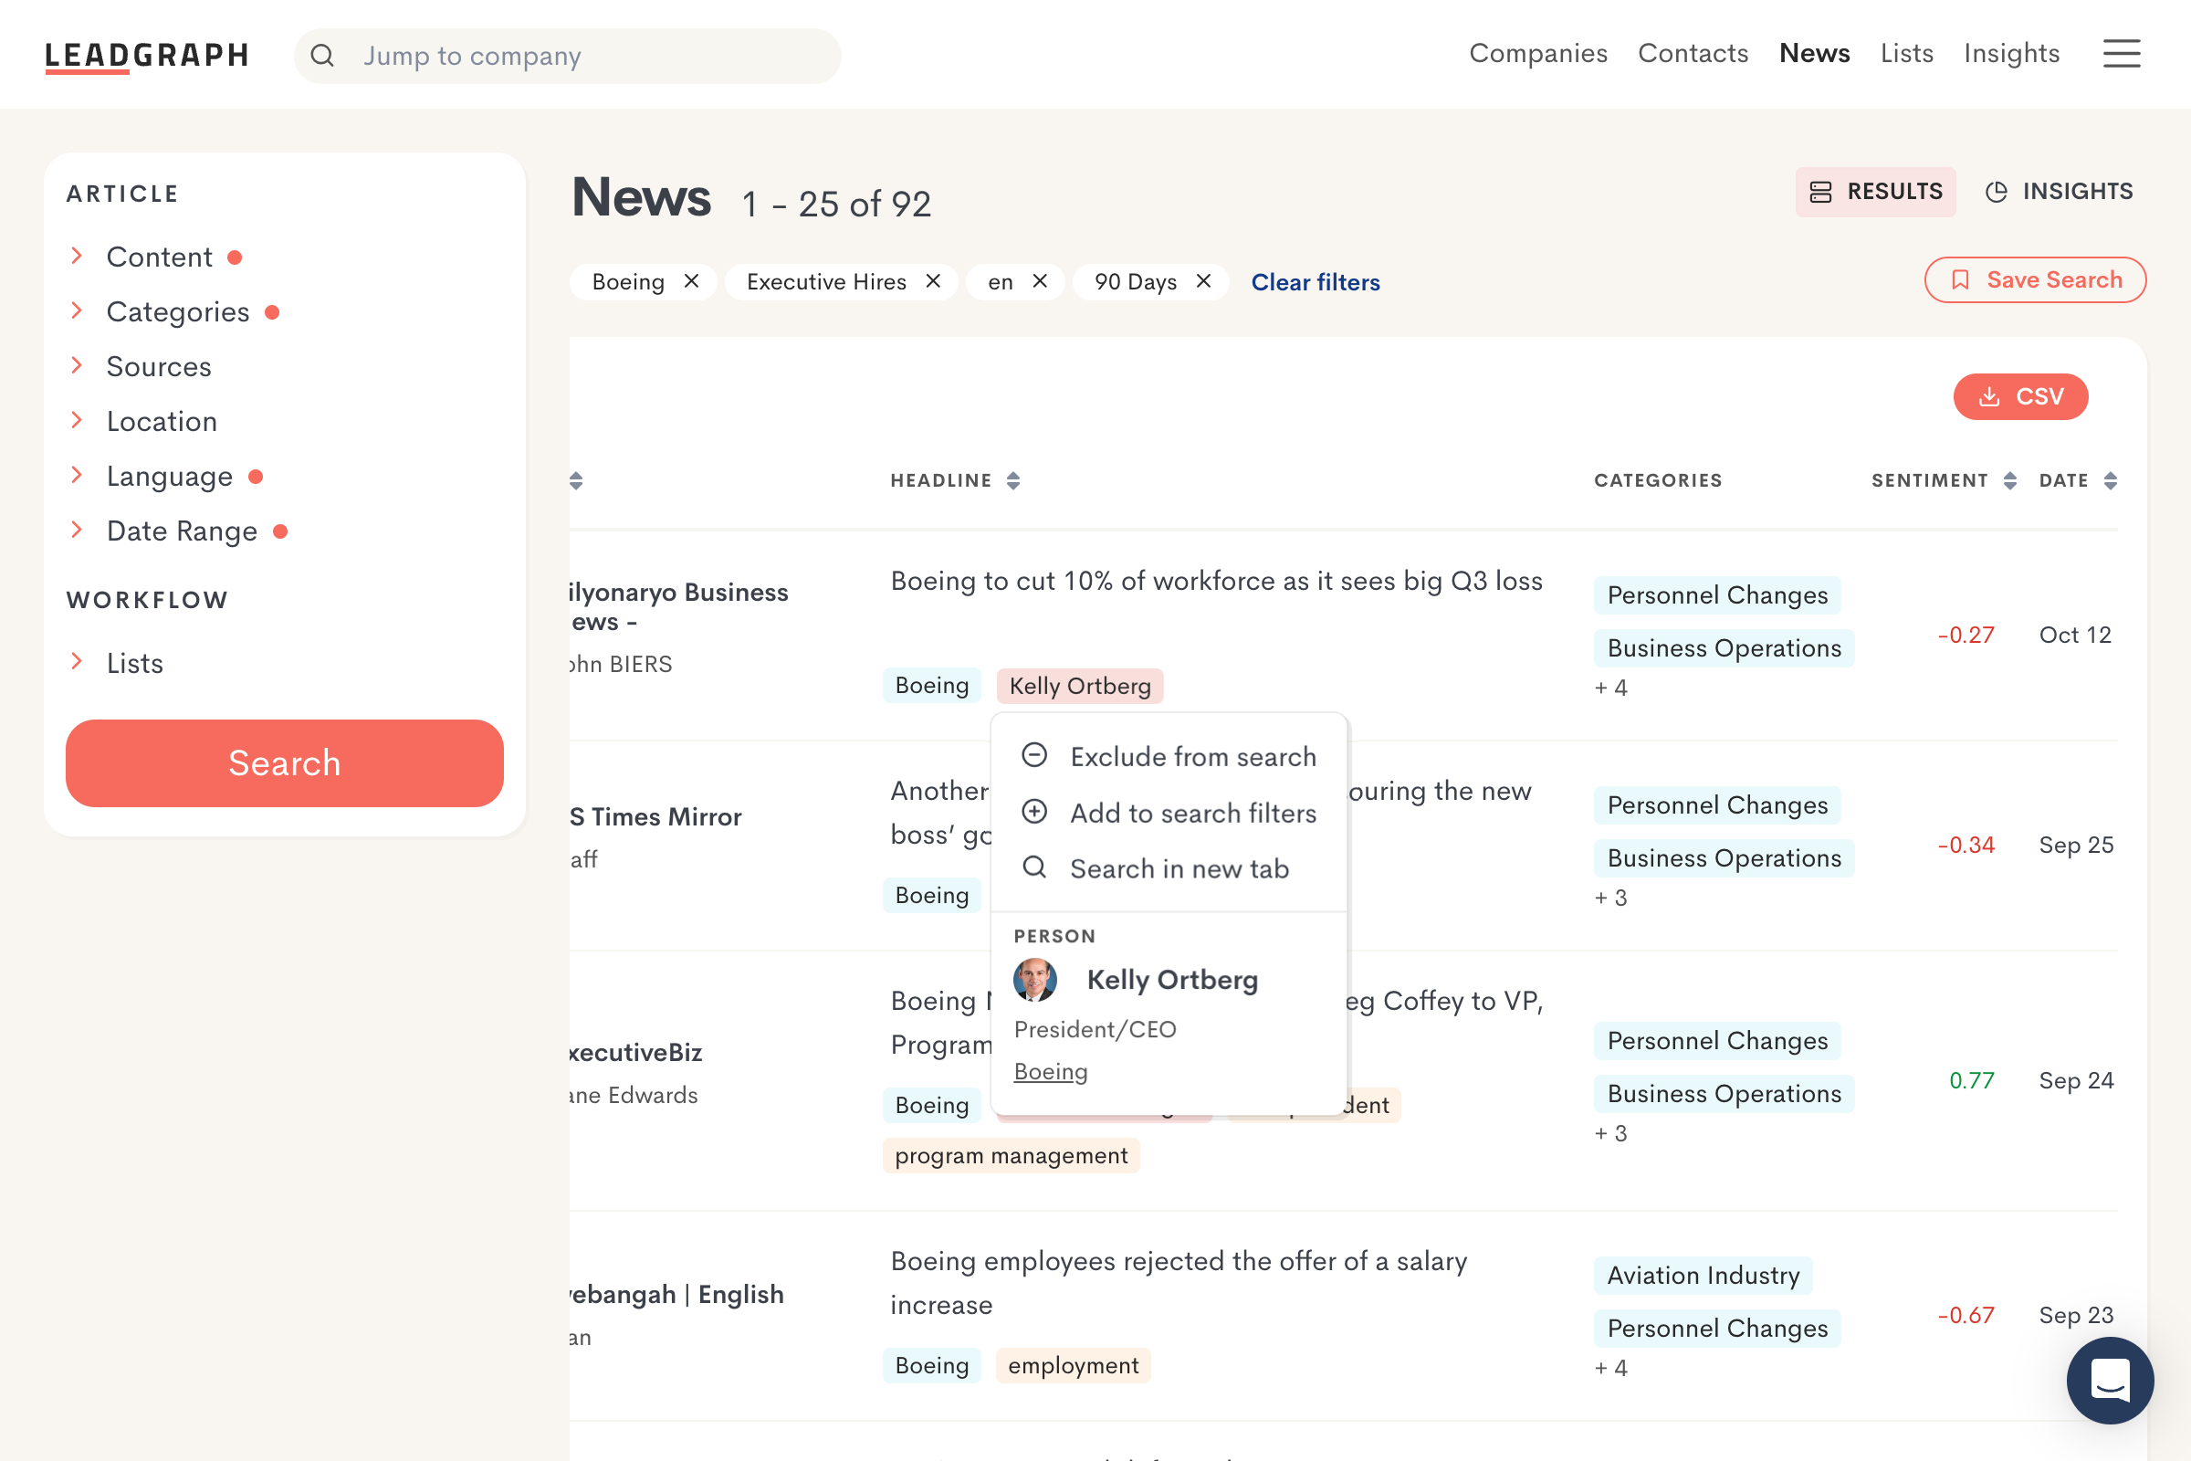This screenshot has height=1461, width=2191.
Task: Click Kelly Ortberg's profile photo
Action: tap(1034, 980)
